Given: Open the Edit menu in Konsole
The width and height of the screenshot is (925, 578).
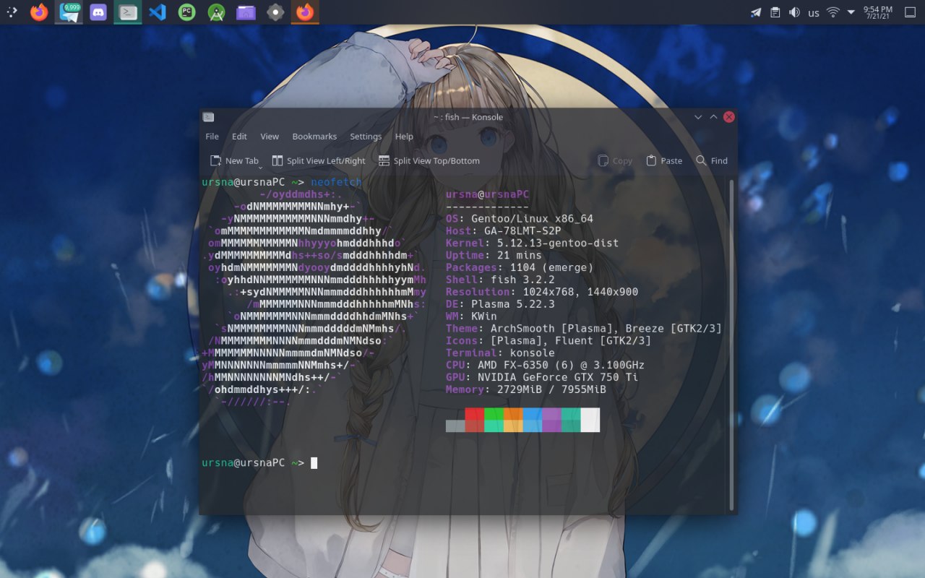Looking at the screenshot, I should [x=239, y=137].
